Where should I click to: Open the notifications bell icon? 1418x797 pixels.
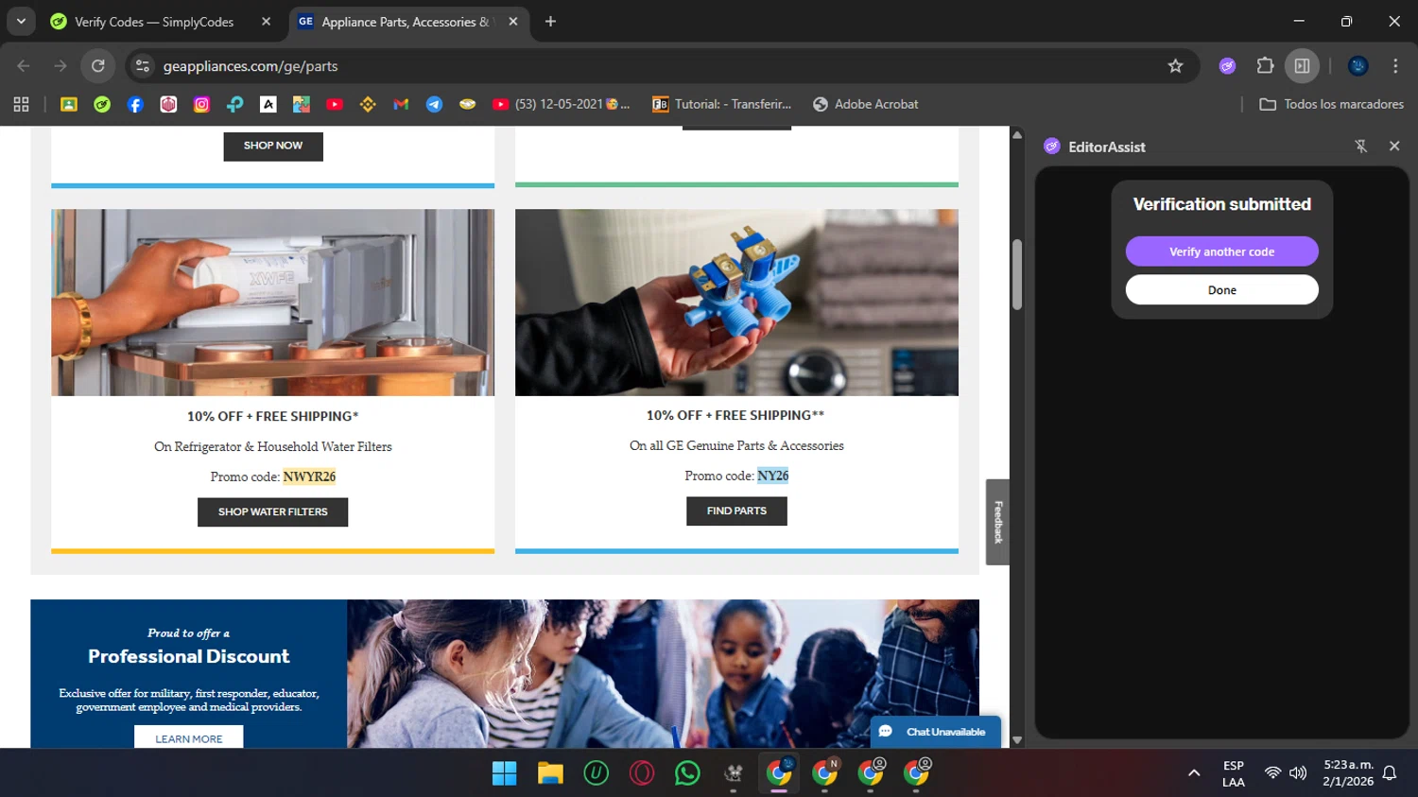[1390, 773]
